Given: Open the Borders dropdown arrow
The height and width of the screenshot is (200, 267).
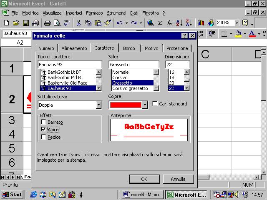Looking at the screenshot, I should coord(231,34).
